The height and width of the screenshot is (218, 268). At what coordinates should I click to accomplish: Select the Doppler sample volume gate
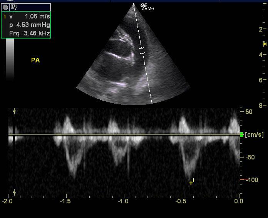pos(142,50)
